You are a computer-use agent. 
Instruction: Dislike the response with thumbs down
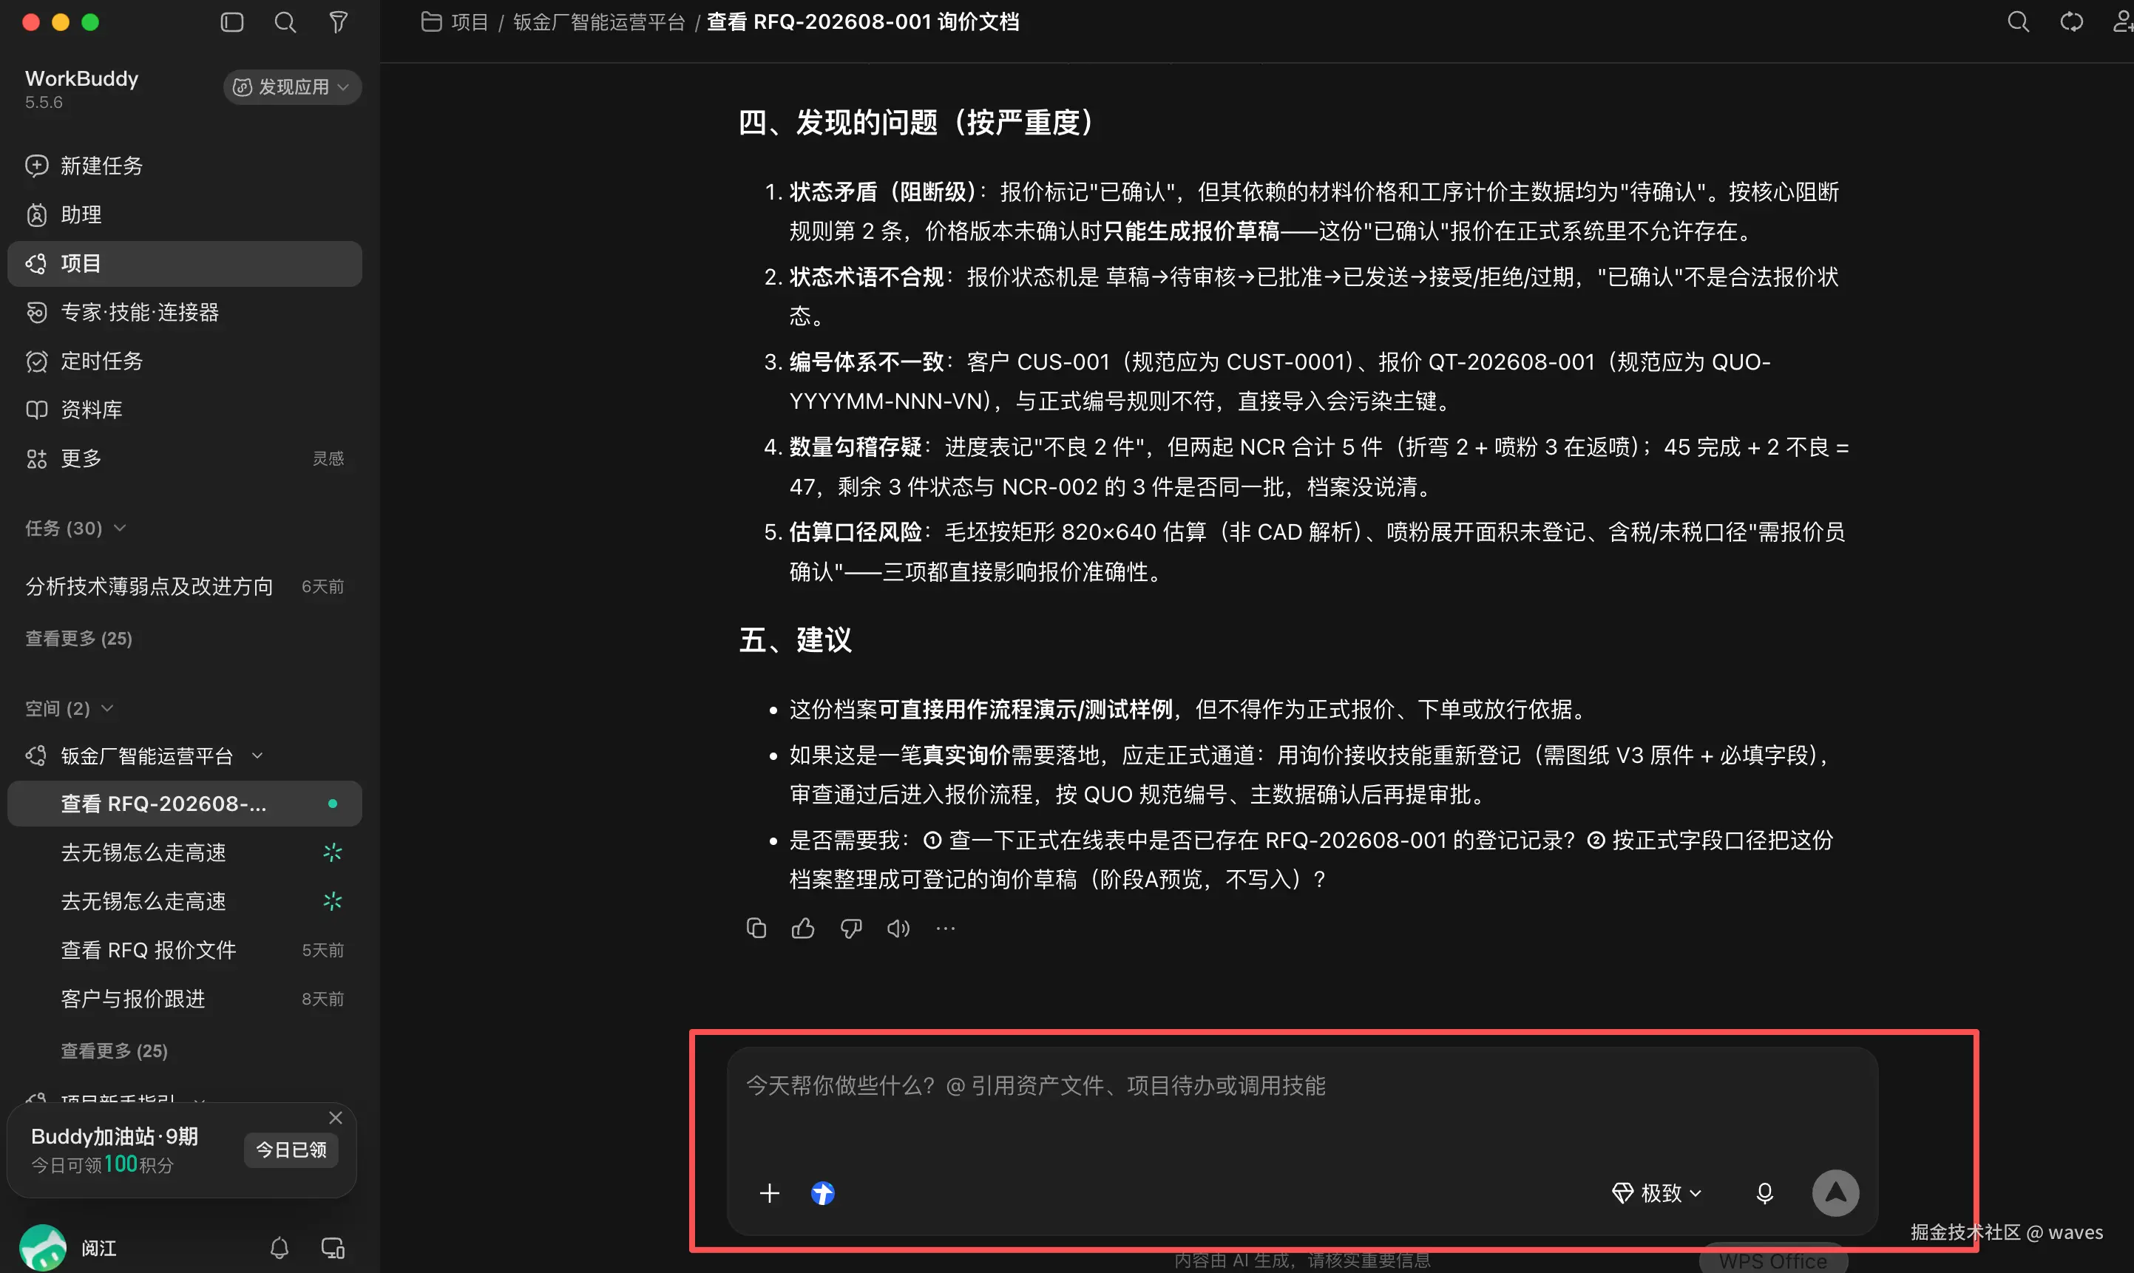coord(850,929)
